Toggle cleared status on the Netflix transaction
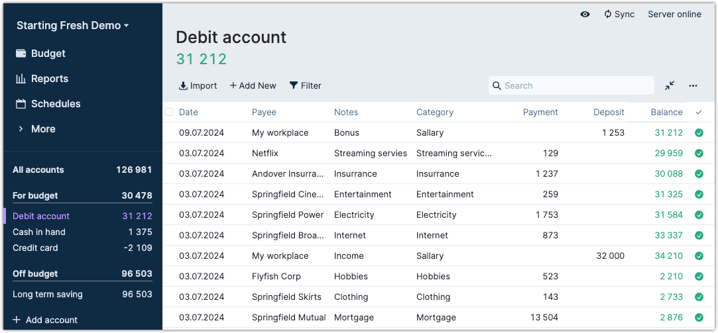 pyautogui.click(x=699, y=153)
